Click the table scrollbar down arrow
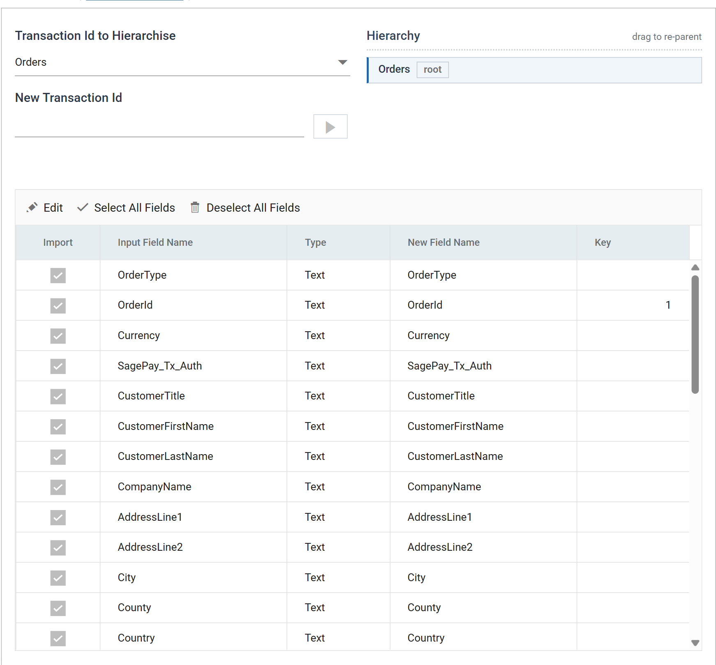Image resolution: width=716 pixels, height=665 pixels. 695,643
